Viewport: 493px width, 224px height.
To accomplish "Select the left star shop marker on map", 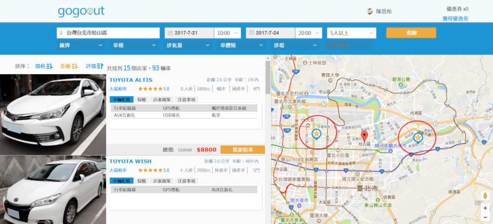I will click(317, 134).
